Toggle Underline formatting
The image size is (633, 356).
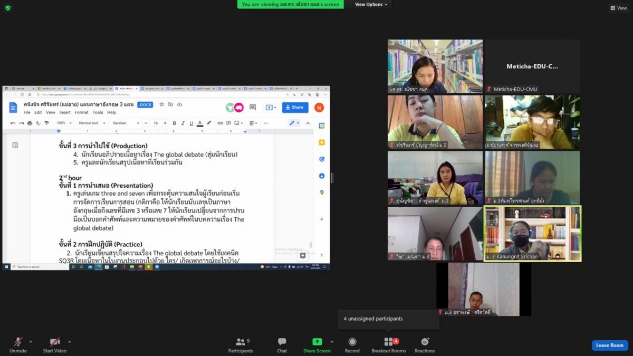191,123
